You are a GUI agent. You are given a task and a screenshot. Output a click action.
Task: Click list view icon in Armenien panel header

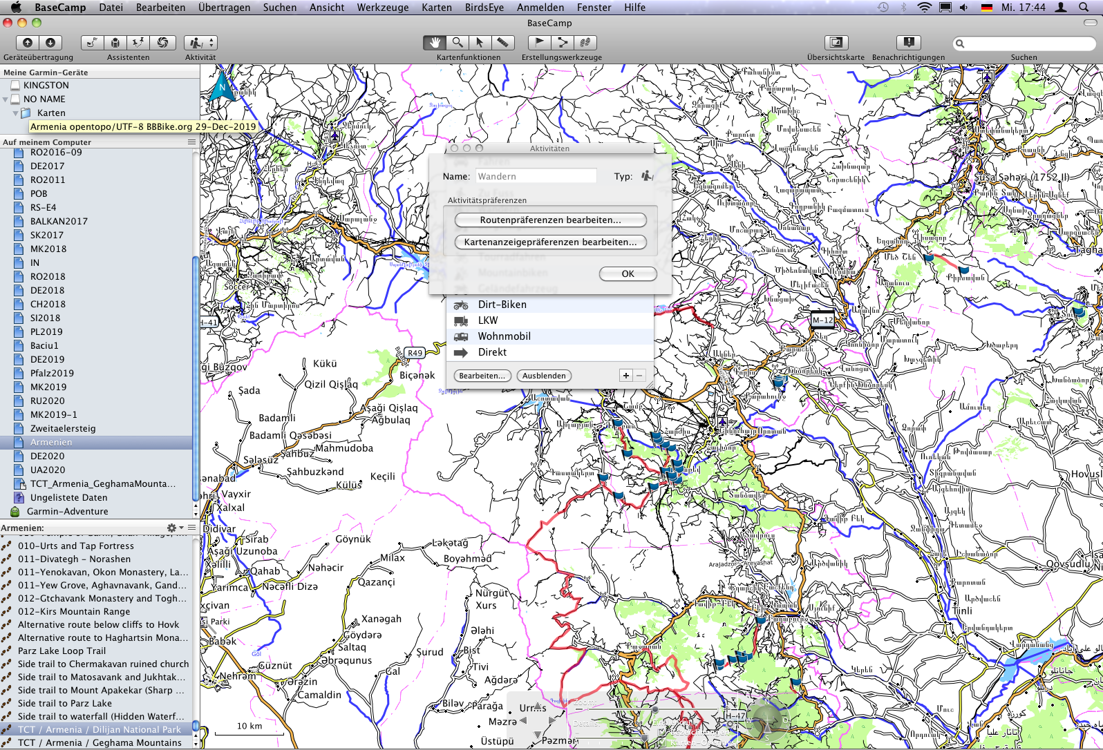click(x=192, y=528)
